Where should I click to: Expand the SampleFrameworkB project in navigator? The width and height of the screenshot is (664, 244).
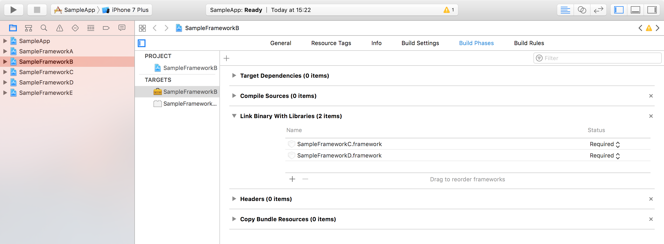pos(5,62)
